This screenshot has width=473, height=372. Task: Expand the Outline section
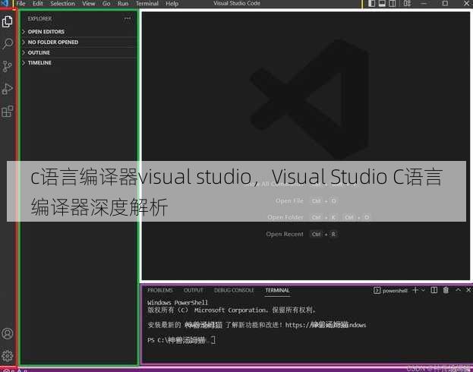pyautogui.click(x=78, y=52)
